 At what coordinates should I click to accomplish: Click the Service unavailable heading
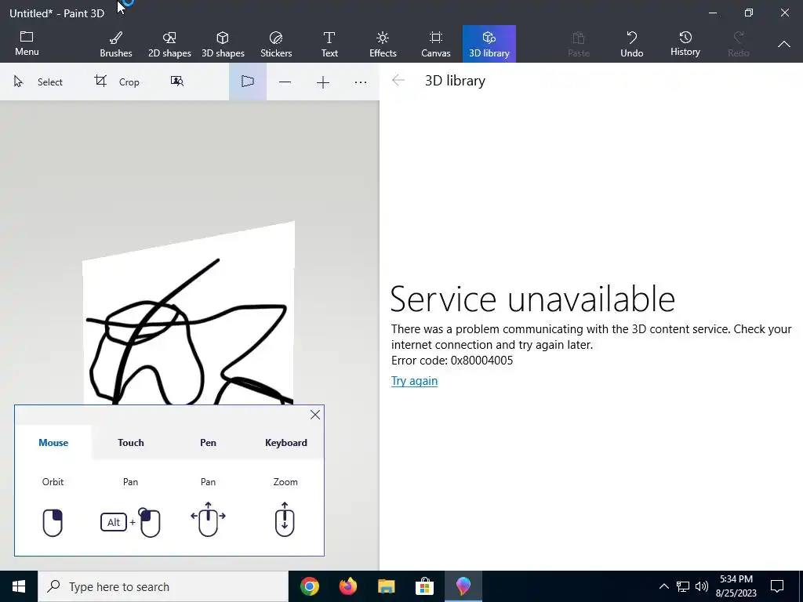(532, 299)
